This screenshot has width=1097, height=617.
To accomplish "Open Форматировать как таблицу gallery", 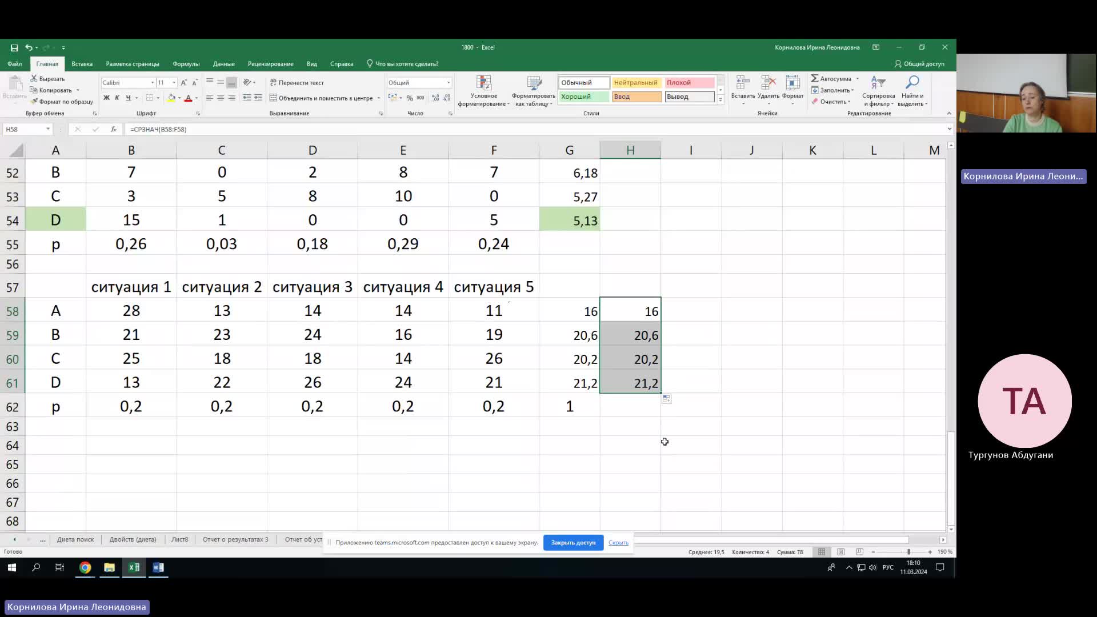I will [534, 91].
